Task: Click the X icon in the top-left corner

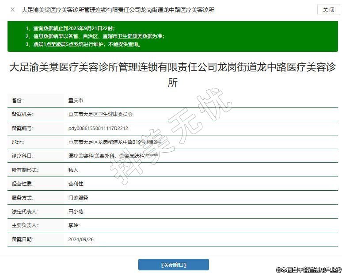Action: (12, 9)
